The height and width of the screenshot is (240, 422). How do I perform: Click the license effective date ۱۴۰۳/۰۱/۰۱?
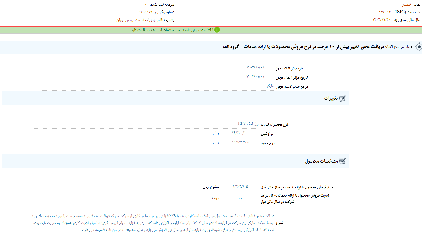pyautogui.click(x=255, y=77)
